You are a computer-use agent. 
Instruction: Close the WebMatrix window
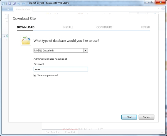(x=161, y=2)
